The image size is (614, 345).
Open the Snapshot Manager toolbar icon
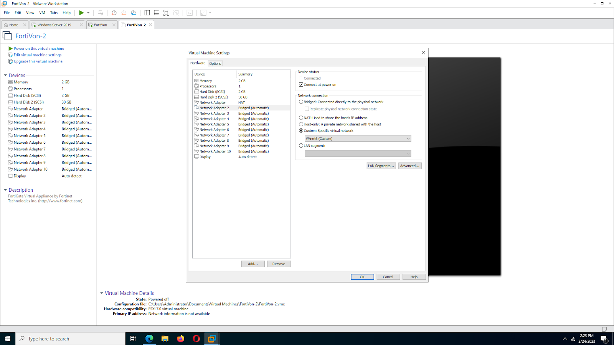(x=134, y=13)
